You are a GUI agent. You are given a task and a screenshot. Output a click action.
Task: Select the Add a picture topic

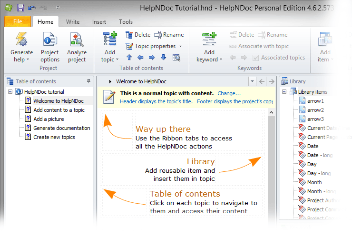49,119
